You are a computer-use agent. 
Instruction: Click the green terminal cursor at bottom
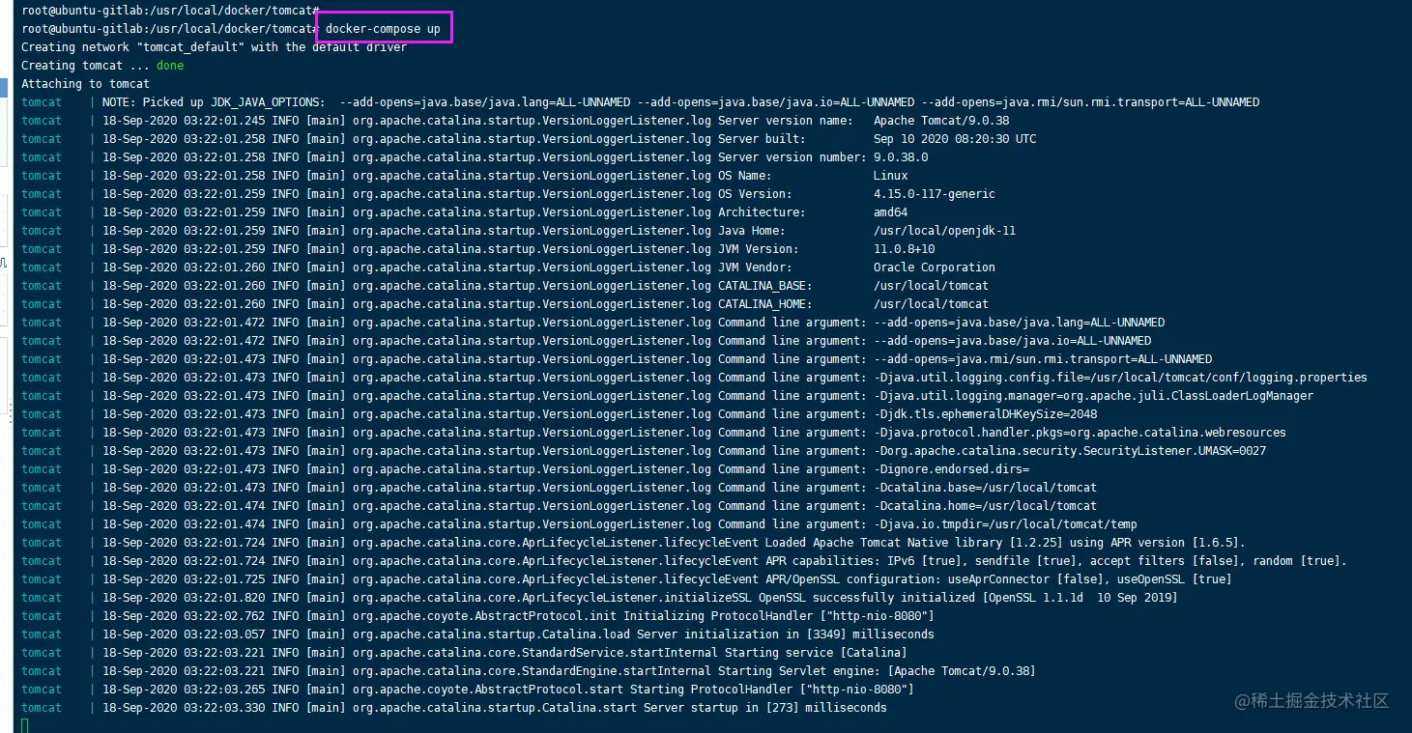[25, 725]
